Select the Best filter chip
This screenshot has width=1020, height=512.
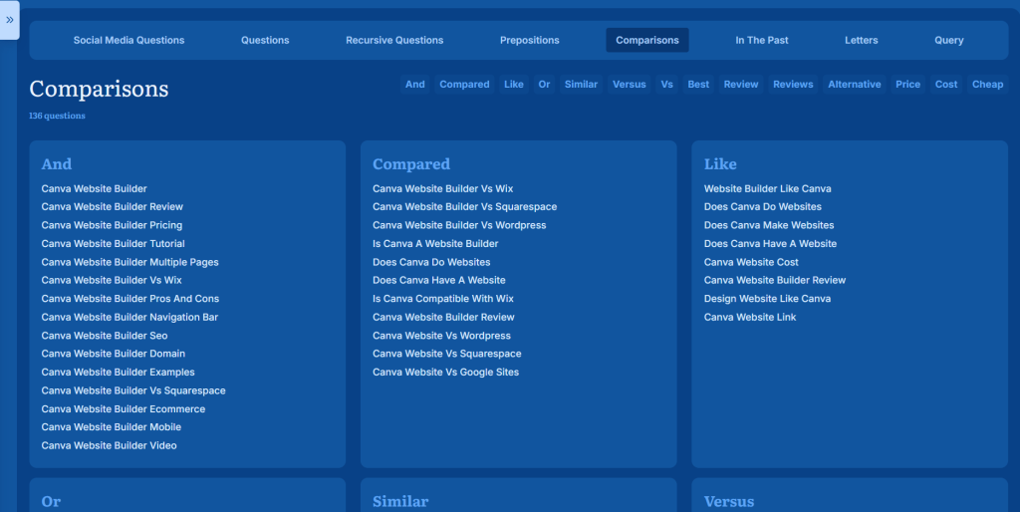[698, 85]
